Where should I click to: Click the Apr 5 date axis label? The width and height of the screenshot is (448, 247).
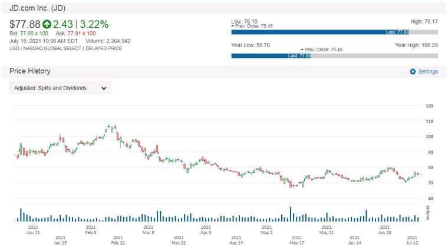[206, 230]
